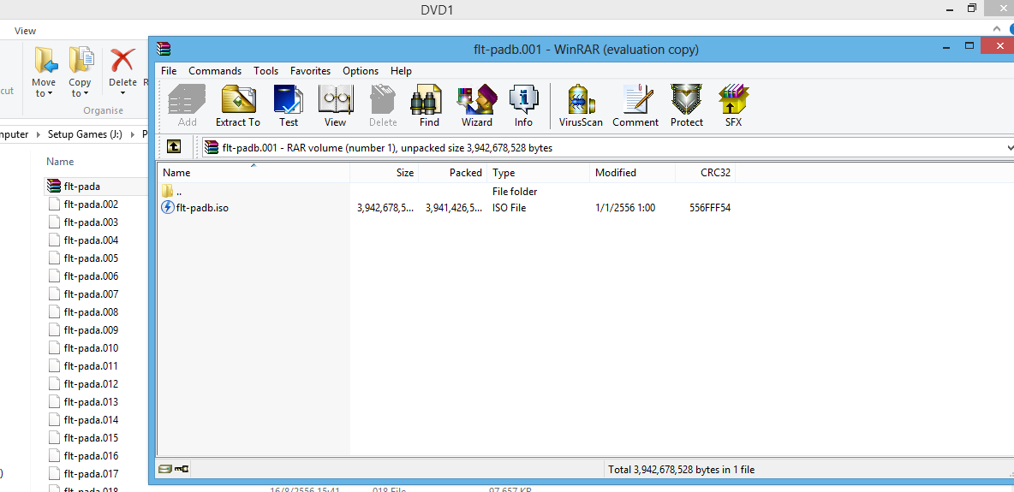Sort by Name column in WinRAR

[x=253, y=173]
